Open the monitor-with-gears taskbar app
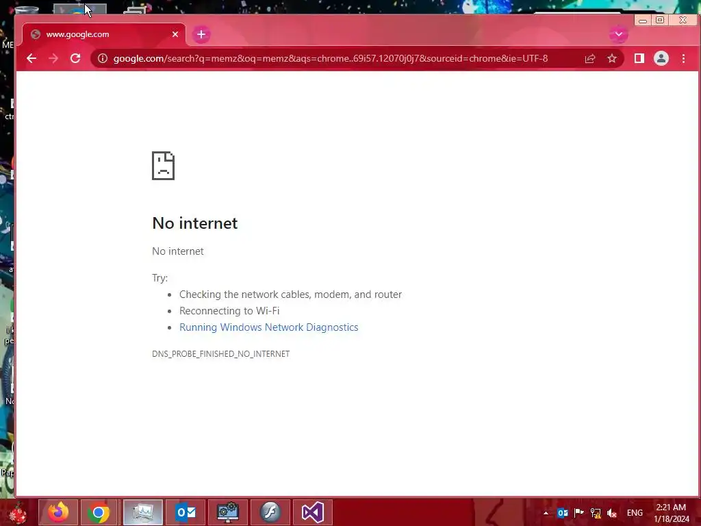Screen dimensions: 701x526 pos(228,512)
